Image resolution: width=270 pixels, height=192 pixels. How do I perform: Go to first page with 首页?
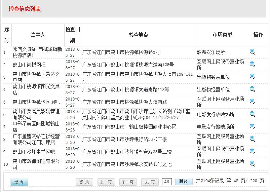(x=84, y=182)
